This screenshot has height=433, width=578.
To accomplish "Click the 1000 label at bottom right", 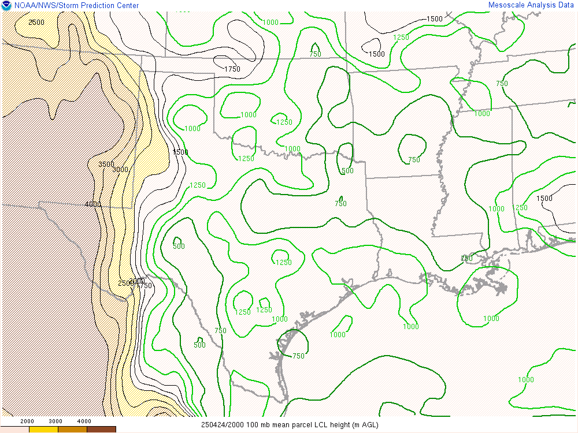I will tap(526, 380).
